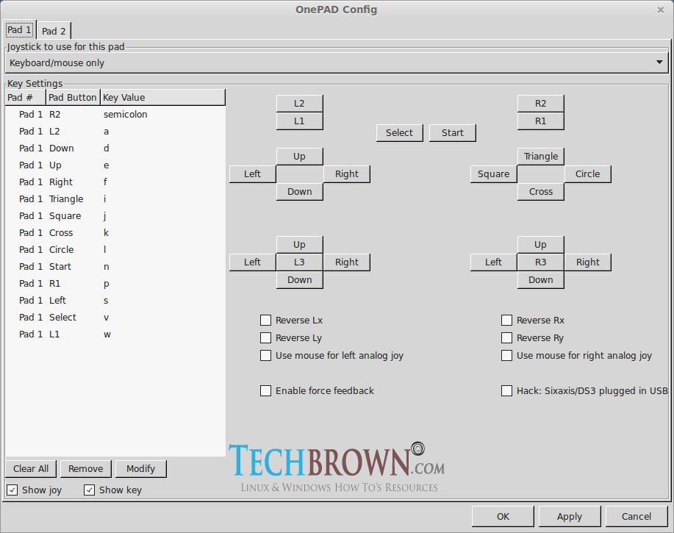Confirm settings with the OK button

coord(503,516)
